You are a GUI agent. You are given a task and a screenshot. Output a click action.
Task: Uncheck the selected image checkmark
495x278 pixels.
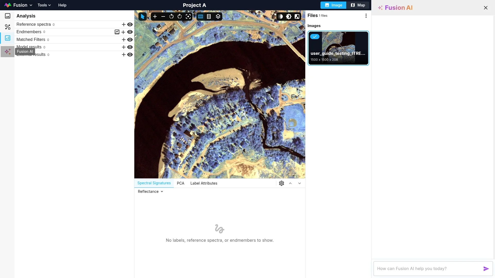tap(315, 37)
